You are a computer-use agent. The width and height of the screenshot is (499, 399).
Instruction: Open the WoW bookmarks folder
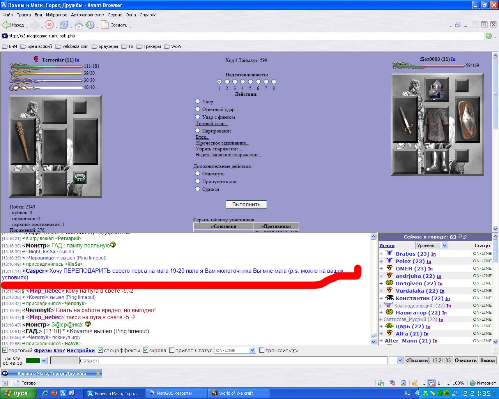click(x=173, y=46)
